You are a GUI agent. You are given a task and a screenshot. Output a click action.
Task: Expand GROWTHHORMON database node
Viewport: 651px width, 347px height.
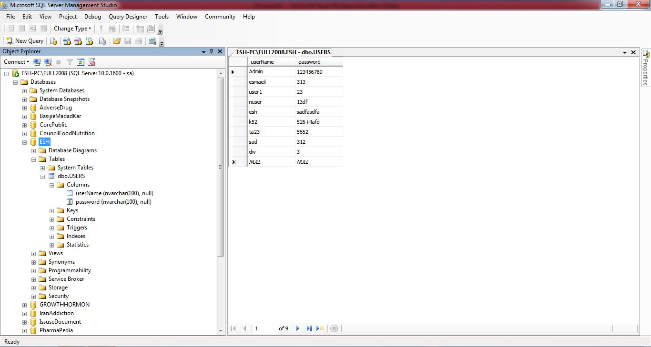point(24,305)
